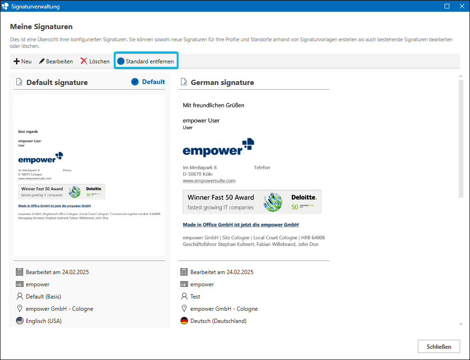Click Default (Basis) profile text

click(x=43, y=297)
